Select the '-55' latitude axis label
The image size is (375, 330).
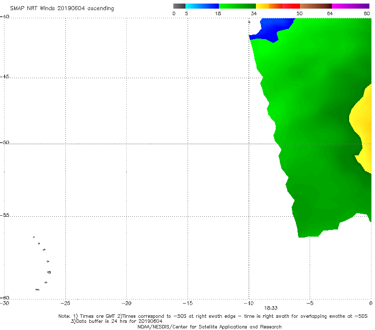(5, 215)
